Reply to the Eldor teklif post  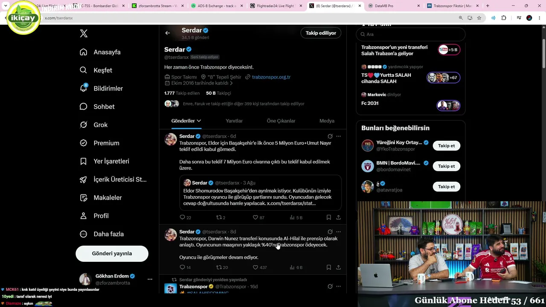click(185, 217)
